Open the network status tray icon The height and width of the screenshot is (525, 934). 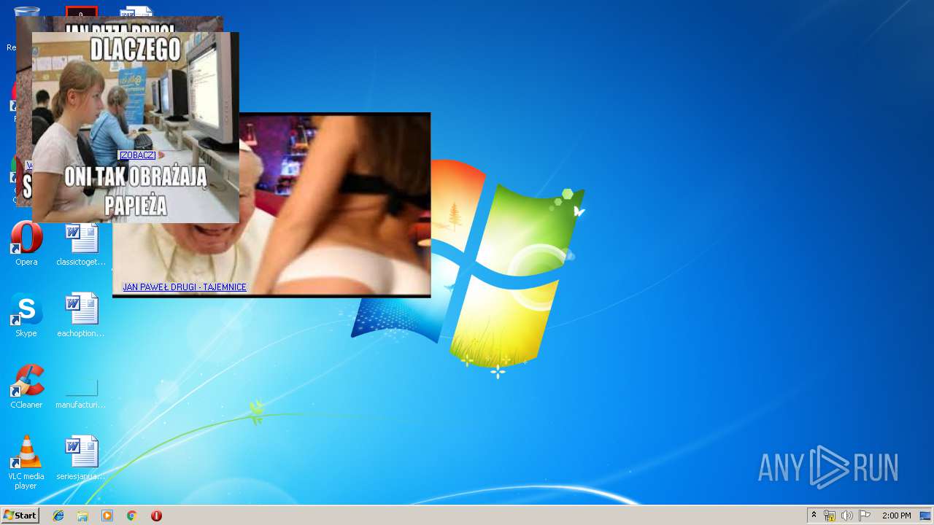tap(830, 516)
